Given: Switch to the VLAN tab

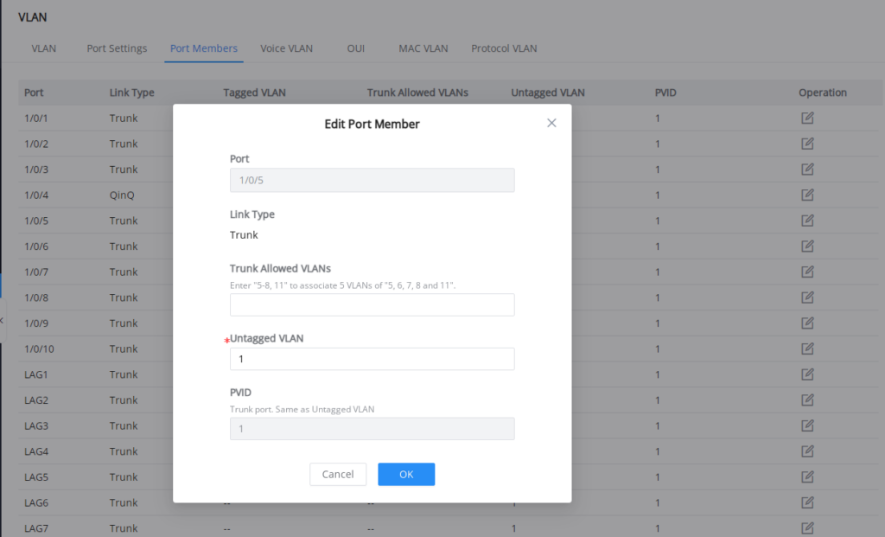Looking at the screenshot, I should pyautogui.click(x=43, y=48).
